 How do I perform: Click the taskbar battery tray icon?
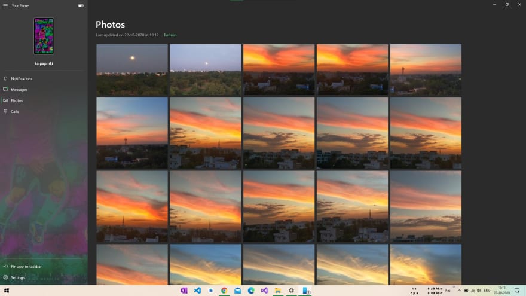point(466,291)
